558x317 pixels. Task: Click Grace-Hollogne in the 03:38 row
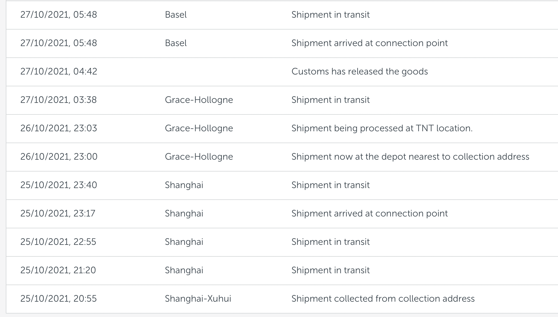point(199,100)
